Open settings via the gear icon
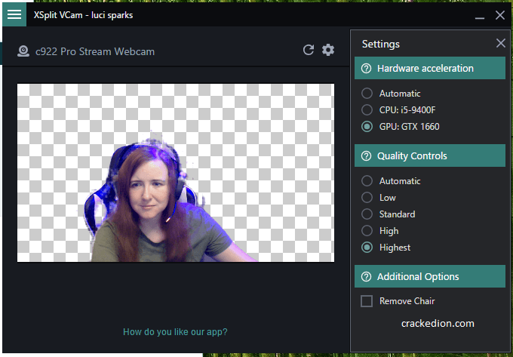The image size is (513, 357). (328, 50)
